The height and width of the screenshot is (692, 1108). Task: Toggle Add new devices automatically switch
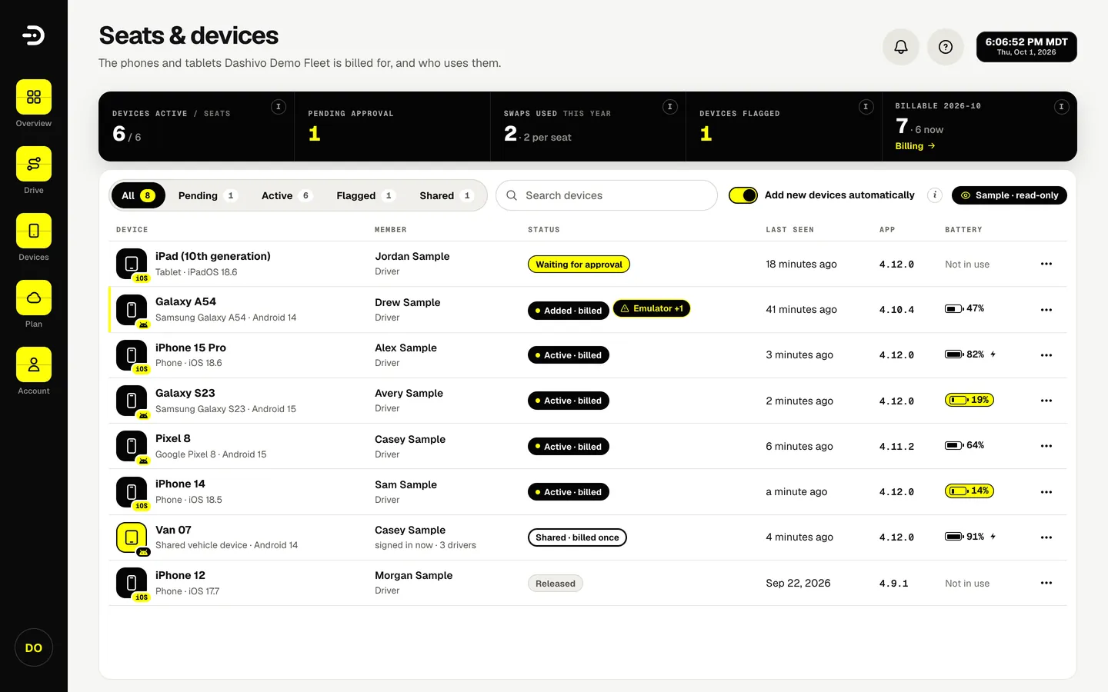(743, 195)
